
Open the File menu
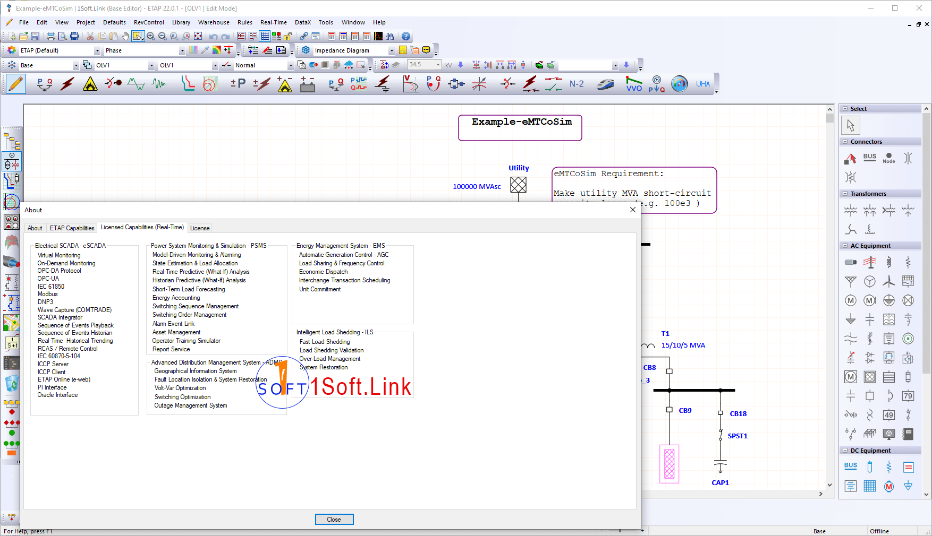point(24,22)
